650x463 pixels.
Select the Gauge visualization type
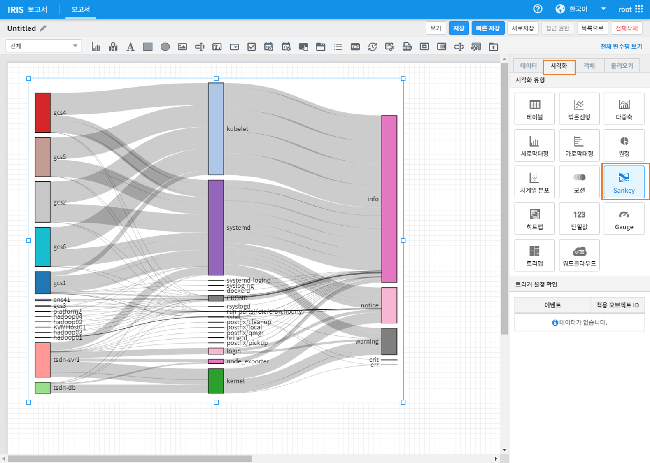coord(624,219)
